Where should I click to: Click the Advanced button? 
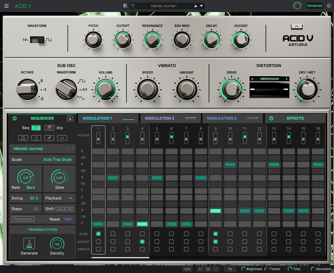pos(314,6)
